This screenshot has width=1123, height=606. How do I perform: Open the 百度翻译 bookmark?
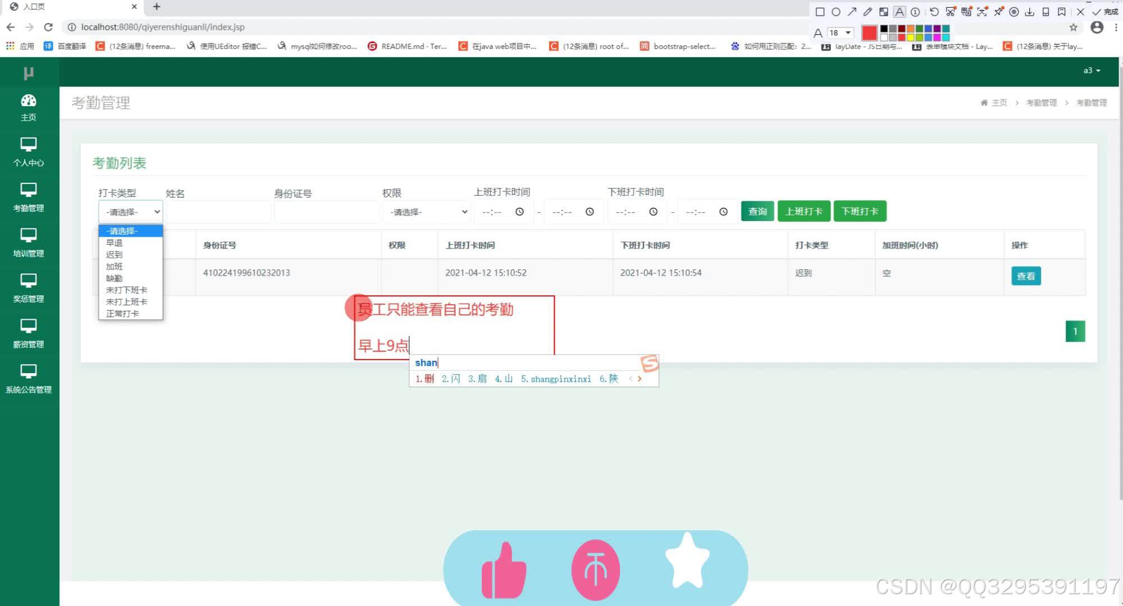tap(65, 46)
